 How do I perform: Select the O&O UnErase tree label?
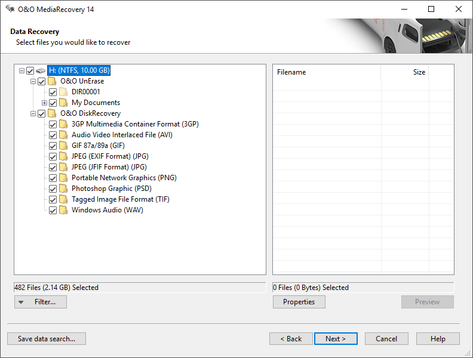82,81
